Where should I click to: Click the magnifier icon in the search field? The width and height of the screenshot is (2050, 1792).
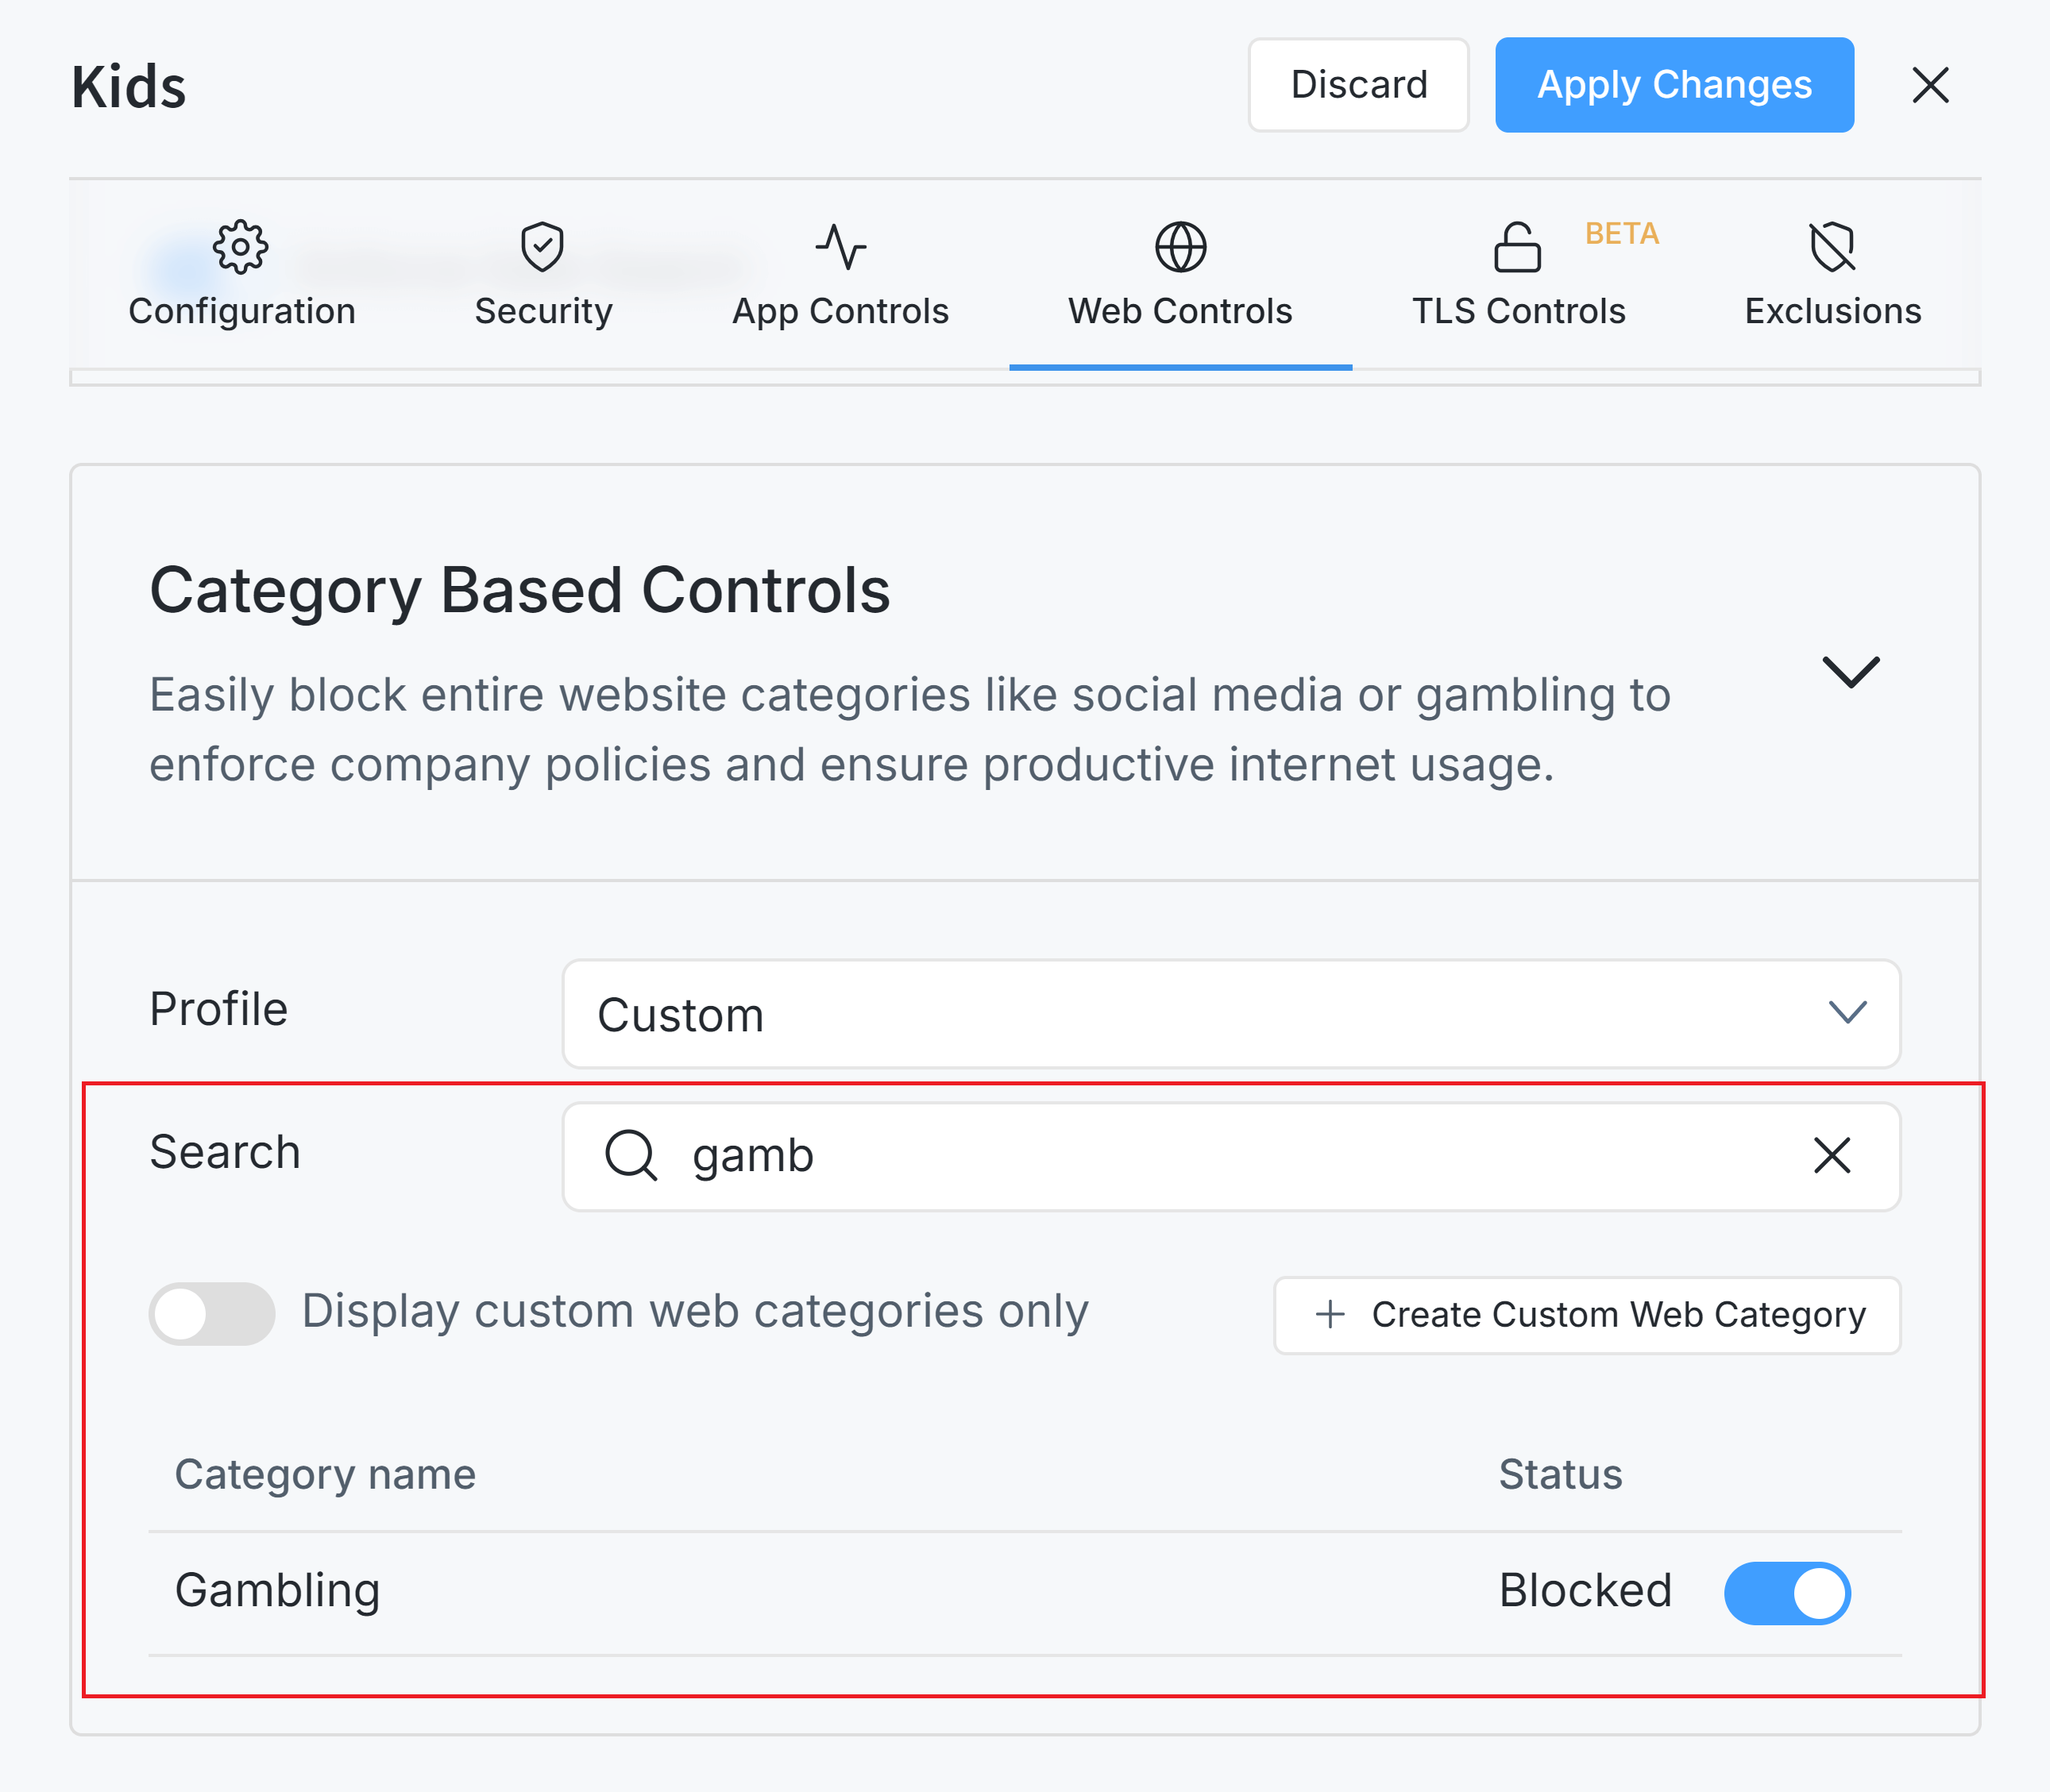(x=631, y=1155)
